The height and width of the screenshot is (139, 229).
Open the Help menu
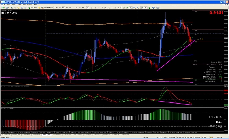pos(35,5)
